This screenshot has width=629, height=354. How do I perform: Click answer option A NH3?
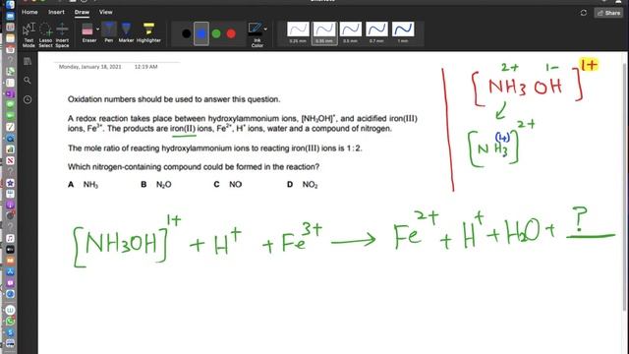[x=83, y=185]
